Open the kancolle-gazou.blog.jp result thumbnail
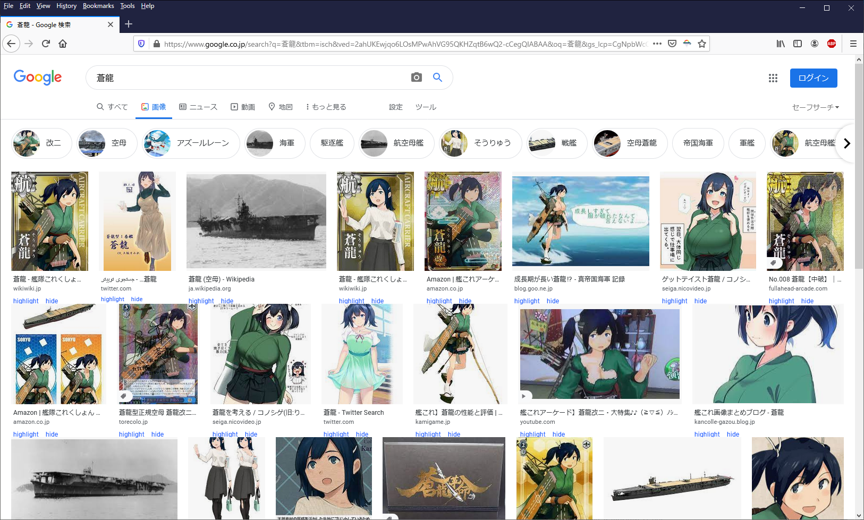Screen dimensions: 864x520 tap(768, 354)
